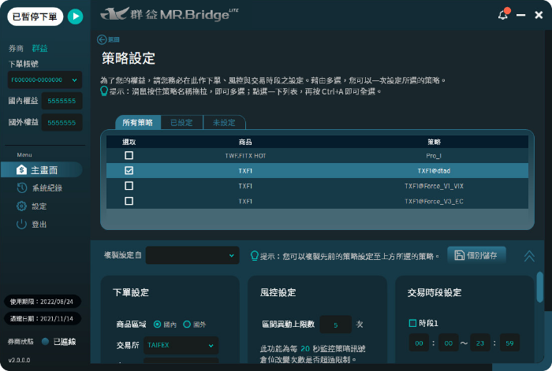Viewport: 552px width, 371px height.
Task: Uncheck the TXF1@dtad strategy checkbox
Action: tap(129, 171)
